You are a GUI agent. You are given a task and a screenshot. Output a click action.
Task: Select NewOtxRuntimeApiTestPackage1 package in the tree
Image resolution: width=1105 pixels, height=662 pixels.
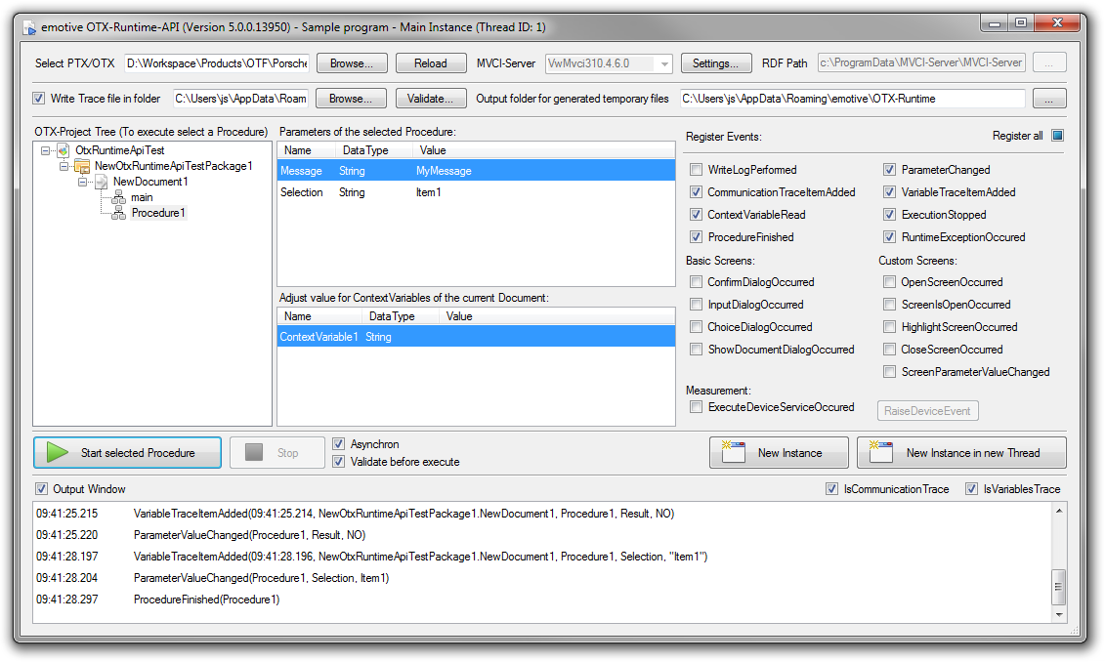173,166
